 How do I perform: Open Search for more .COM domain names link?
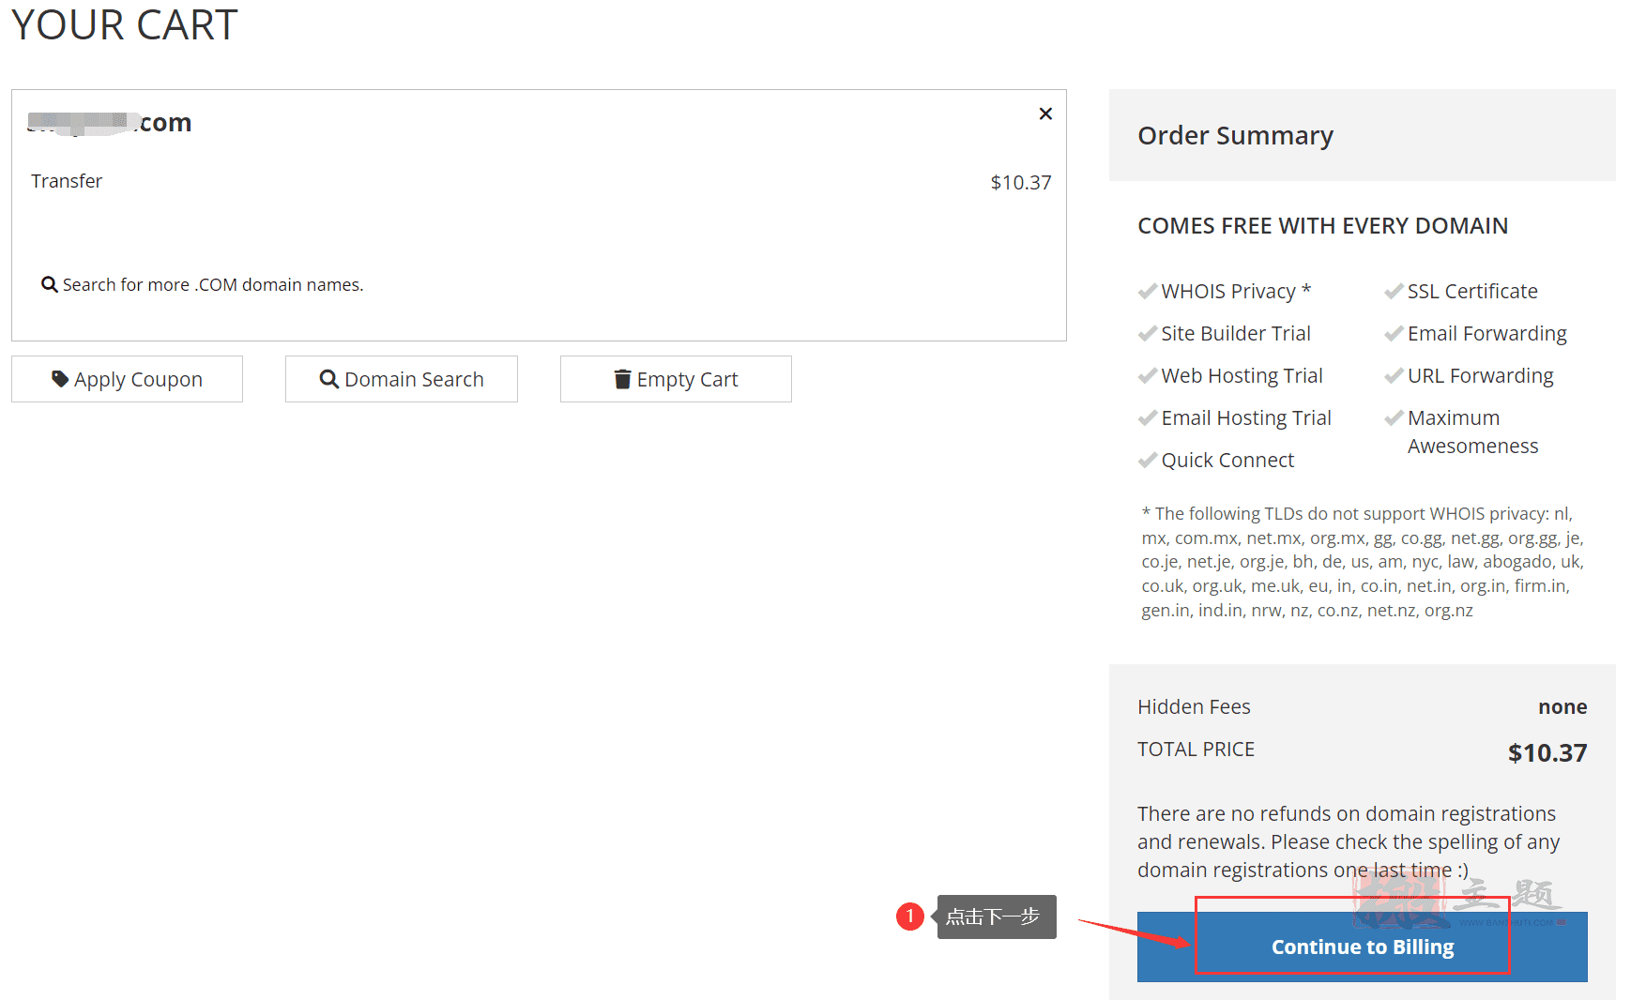pyautogui.click(x=213, y=284)
